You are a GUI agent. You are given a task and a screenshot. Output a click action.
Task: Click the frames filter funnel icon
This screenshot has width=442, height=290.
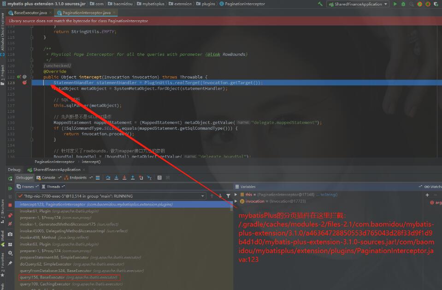pos(228,196)
